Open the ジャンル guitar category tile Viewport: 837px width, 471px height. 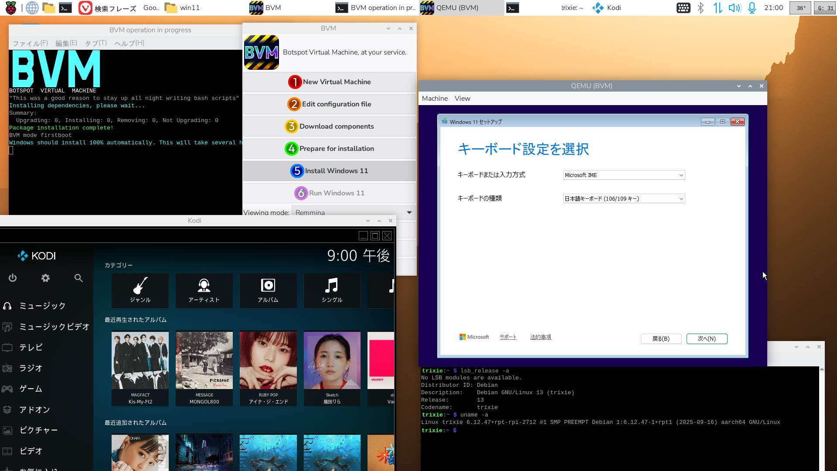point(140,290)
